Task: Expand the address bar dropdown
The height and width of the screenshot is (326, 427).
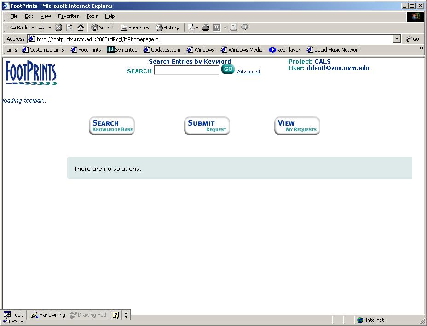Action: tap(397, 39)
